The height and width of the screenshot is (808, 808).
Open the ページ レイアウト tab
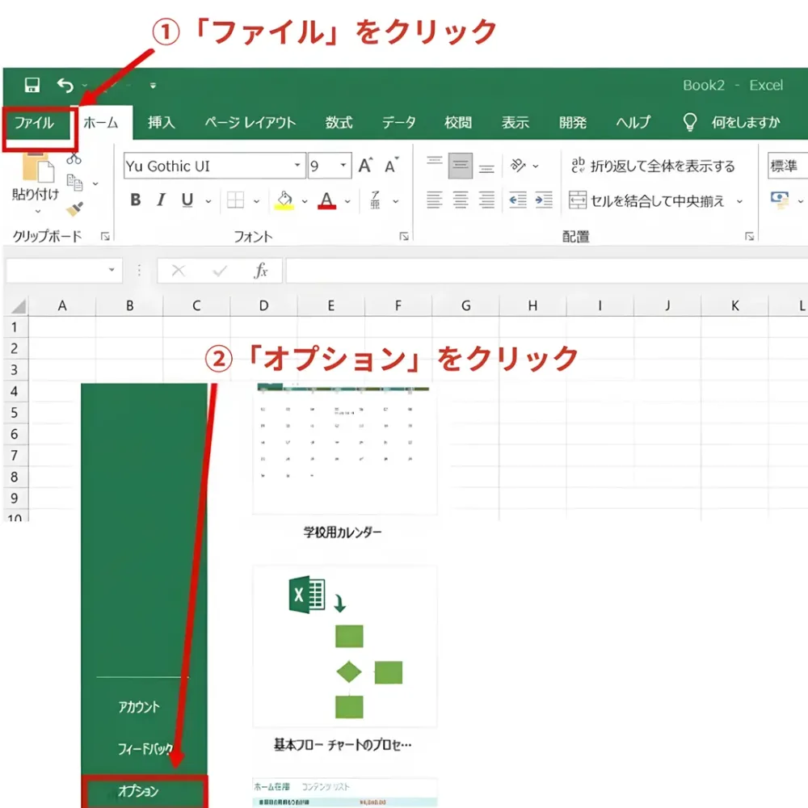pos(250,123)
